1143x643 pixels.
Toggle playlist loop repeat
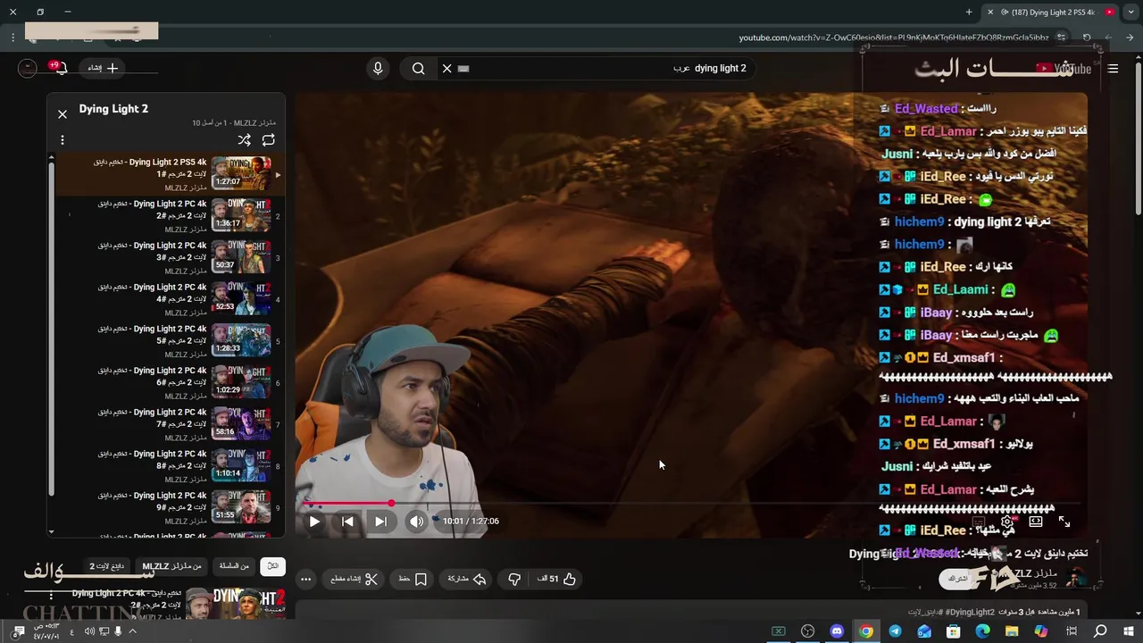(268, 140)
